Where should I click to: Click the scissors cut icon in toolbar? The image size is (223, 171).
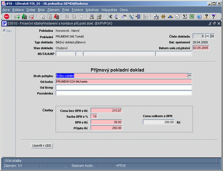[110, 17]
